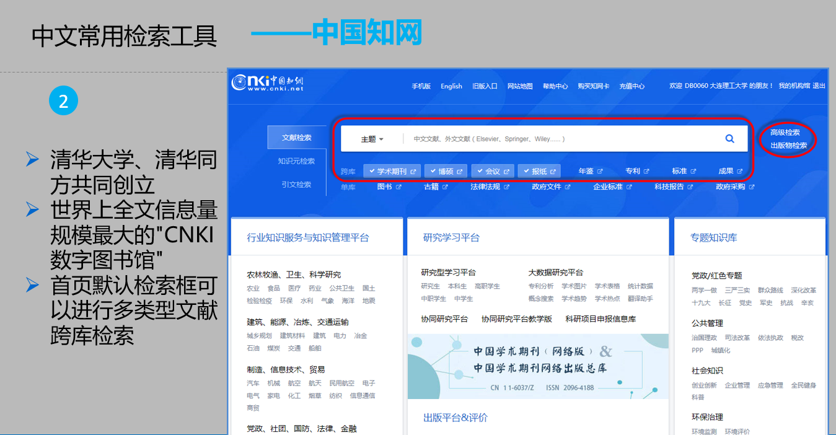Open 年鉴 via its external-link icon
Viewport: 836px width, 435px height.
pyautogui.click(x=601, y=170)
